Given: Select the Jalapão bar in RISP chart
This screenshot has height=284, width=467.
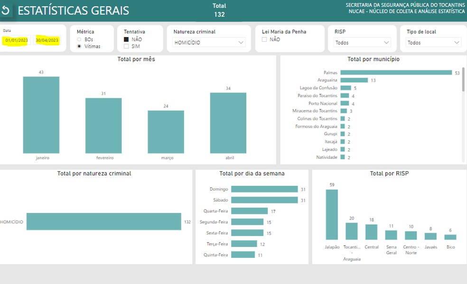Looking at the screenshot, I should tap(332, 214).
